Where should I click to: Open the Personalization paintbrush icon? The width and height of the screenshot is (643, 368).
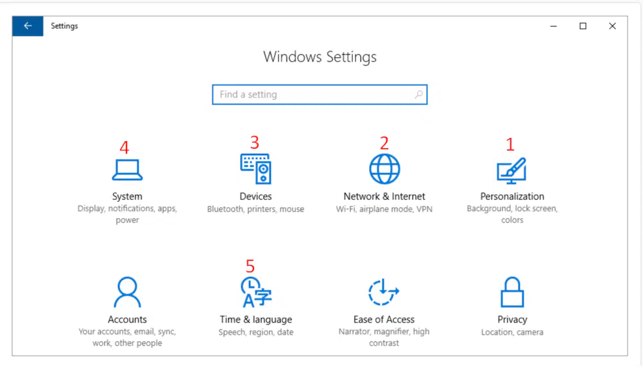(512, 171)
